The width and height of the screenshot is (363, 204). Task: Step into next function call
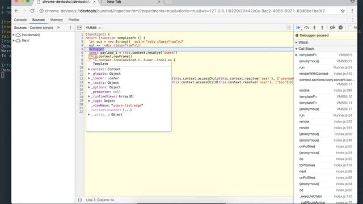click(x=314, y=28)
